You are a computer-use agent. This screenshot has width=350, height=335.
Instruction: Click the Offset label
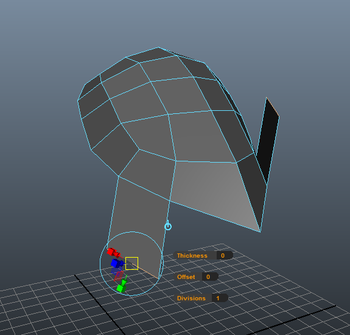coord(186,277)
